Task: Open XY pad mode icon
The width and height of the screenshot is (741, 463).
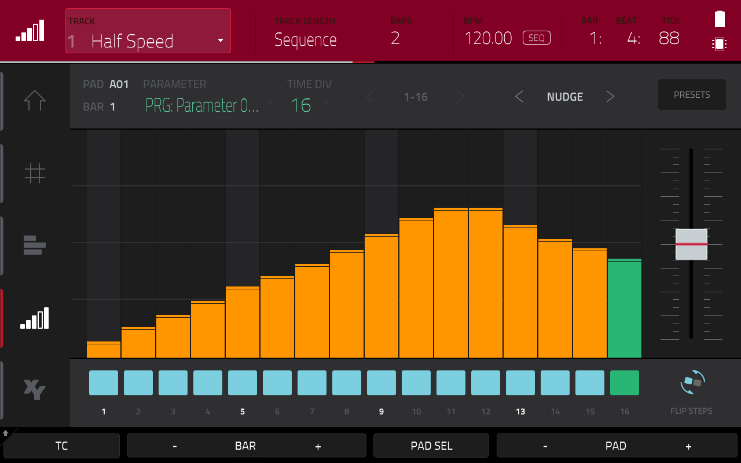Action: [x=35, y=389]
